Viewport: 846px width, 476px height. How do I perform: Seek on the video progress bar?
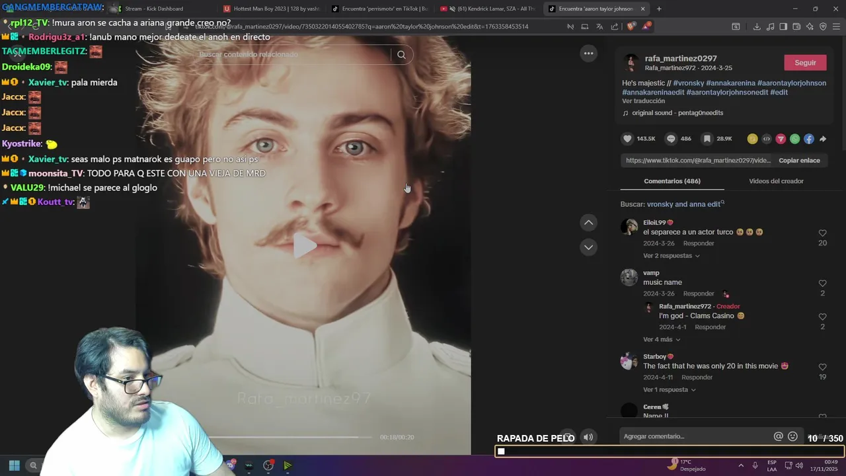pos(291,437)
